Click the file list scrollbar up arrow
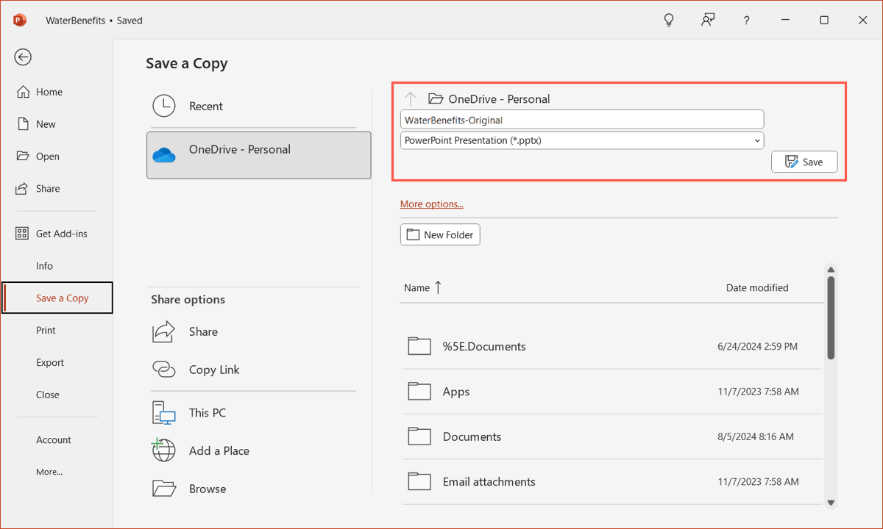Viewport: 883px width, 529px height. click(x=831, y=270)
